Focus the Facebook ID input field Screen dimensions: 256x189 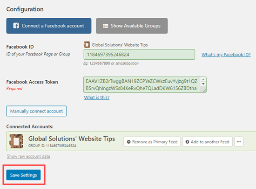[139, 55]
